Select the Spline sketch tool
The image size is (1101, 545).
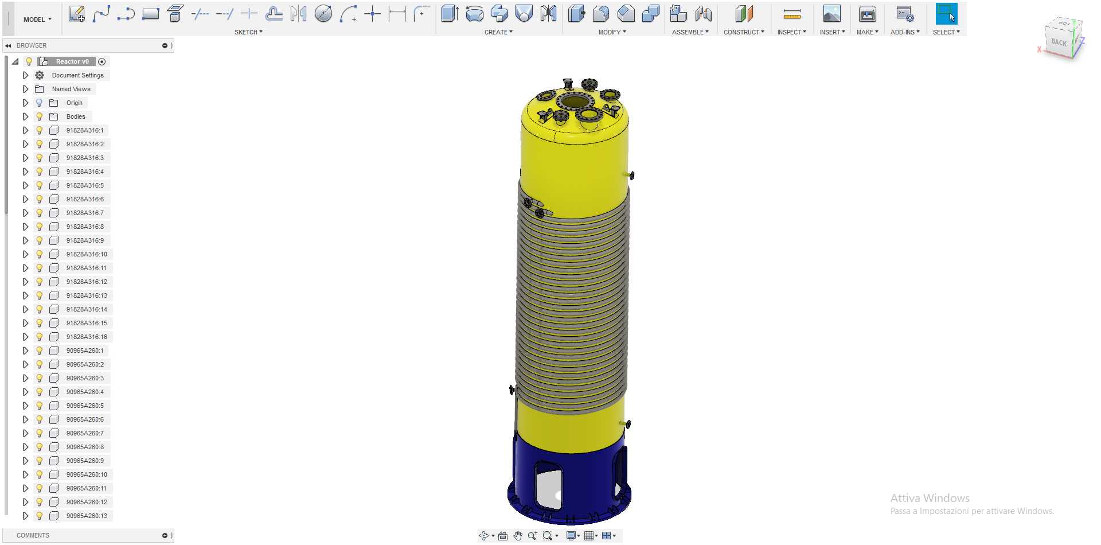click(101, 14)
